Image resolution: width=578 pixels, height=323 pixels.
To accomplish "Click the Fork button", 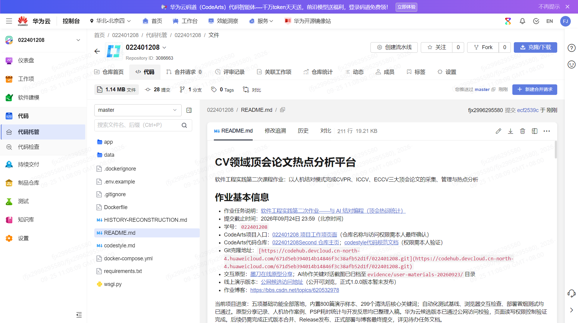I will [x=483, y=47].
